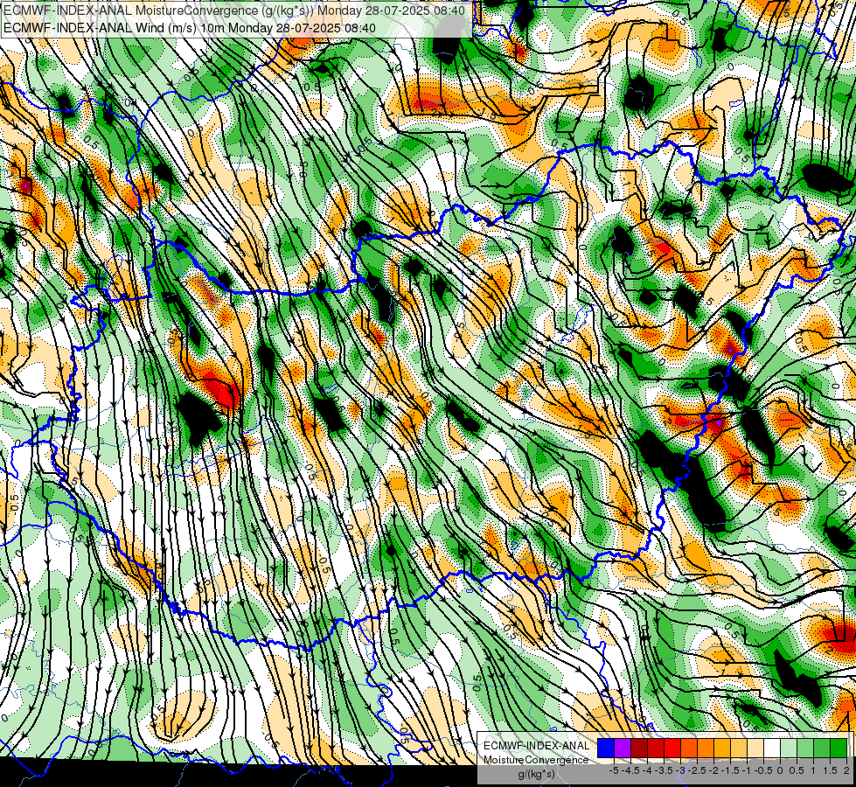This screenshot has height=787, width=856.
Task: Click the light orange swatch from -1.5 to -1
Action: pyautogui.click(x=739, y=749)
